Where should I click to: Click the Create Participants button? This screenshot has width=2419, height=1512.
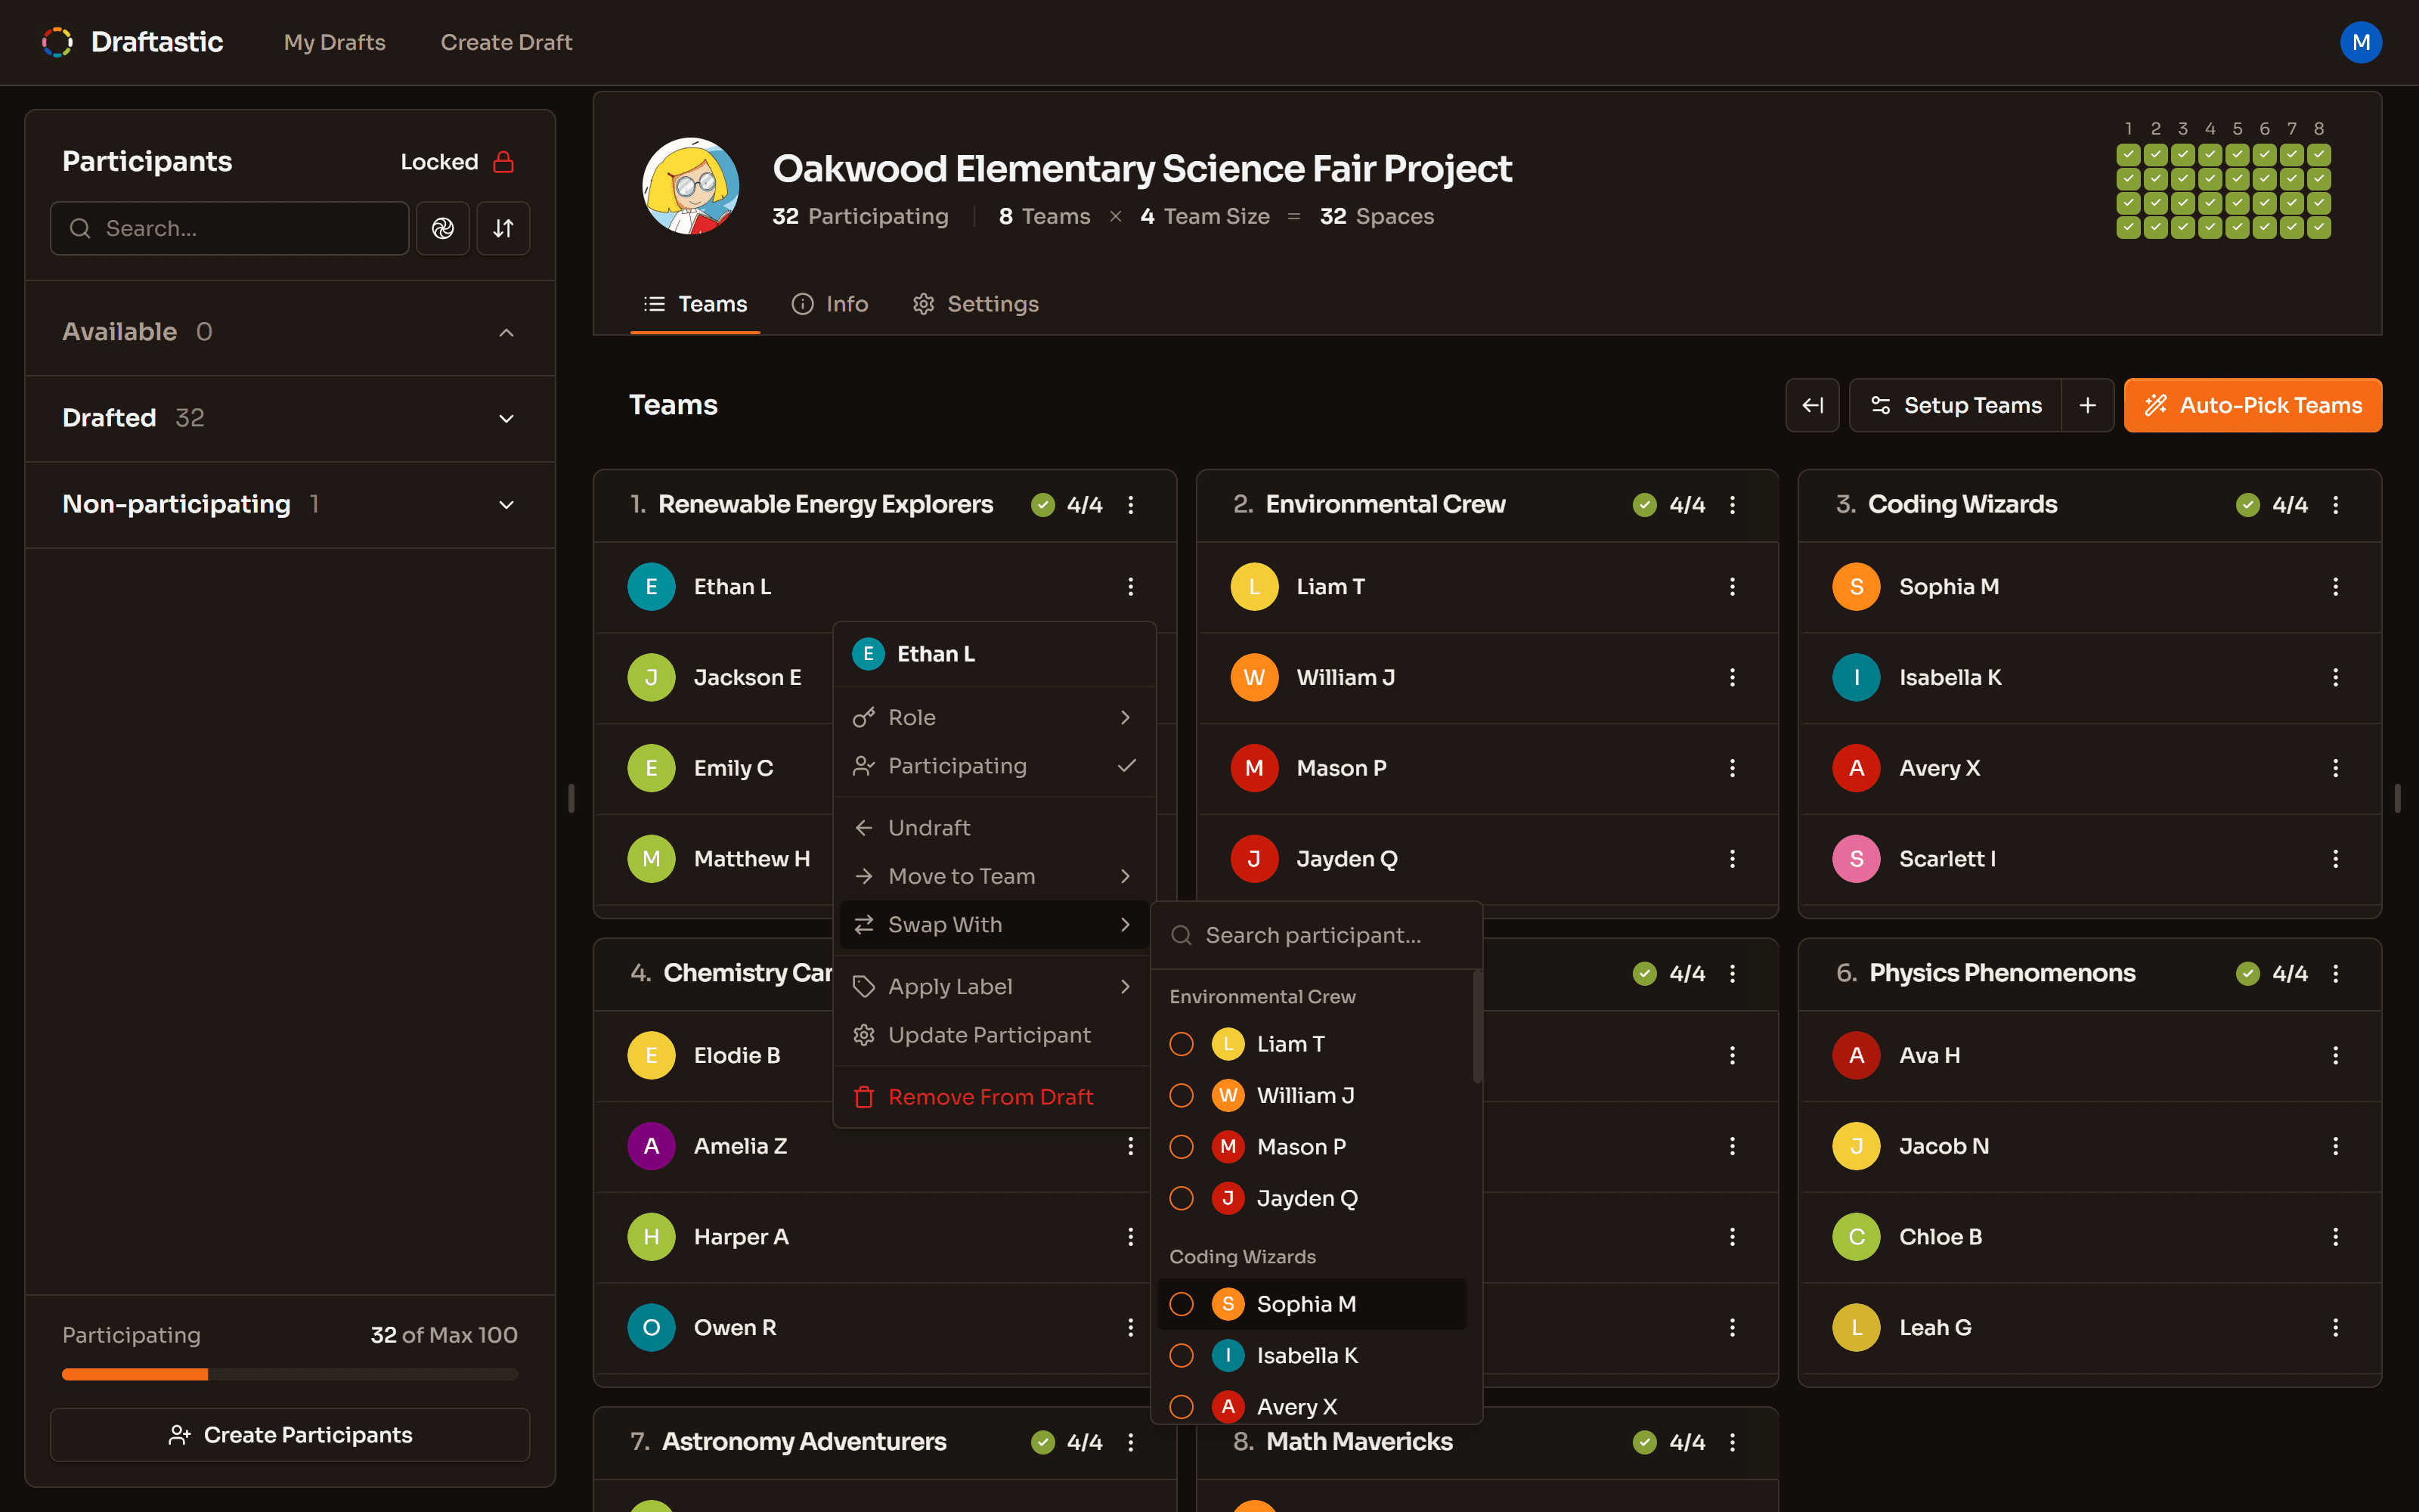[x=290, y=1435]
